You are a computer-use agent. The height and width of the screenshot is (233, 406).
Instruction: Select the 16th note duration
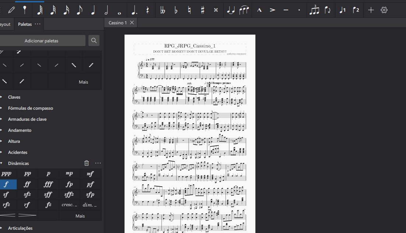(x=66, y=10)
